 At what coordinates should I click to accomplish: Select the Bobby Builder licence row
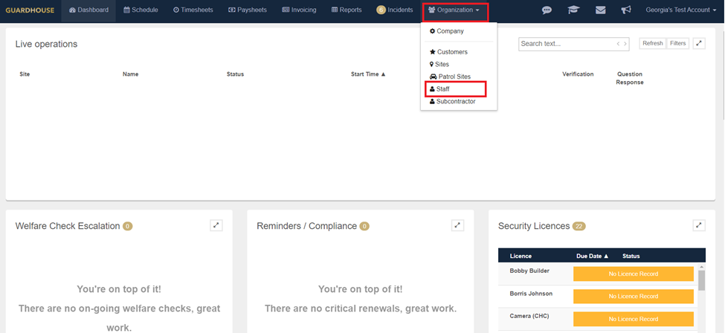click(x=599, y=274)
